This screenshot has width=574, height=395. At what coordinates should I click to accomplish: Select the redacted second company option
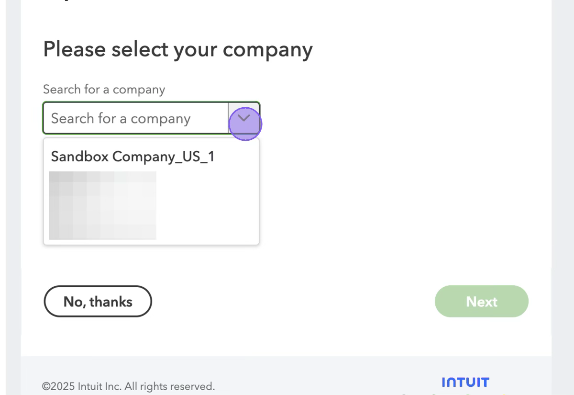[x=103, y=205]
